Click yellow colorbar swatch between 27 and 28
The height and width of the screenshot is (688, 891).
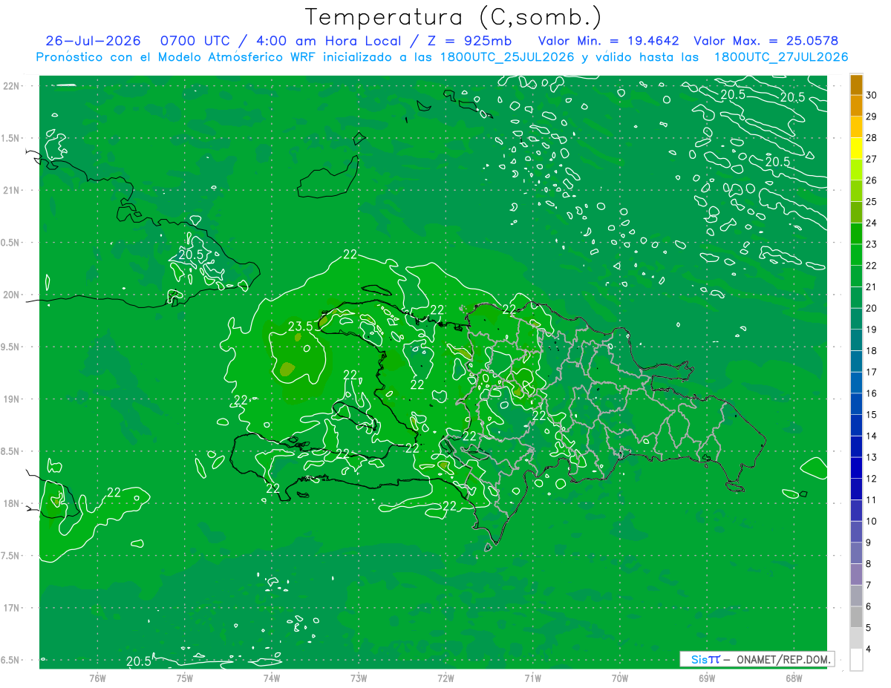[x=856, y=148]
